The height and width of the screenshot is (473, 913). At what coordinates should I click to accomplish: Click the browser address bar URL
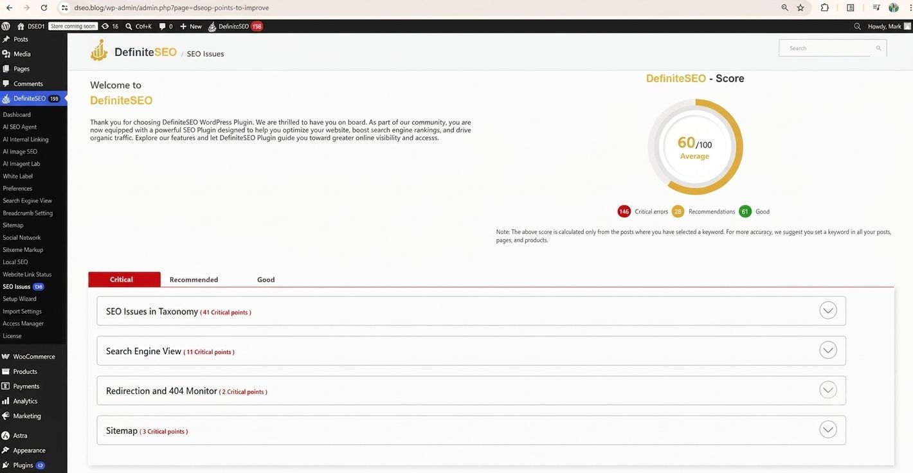point(172,8)
